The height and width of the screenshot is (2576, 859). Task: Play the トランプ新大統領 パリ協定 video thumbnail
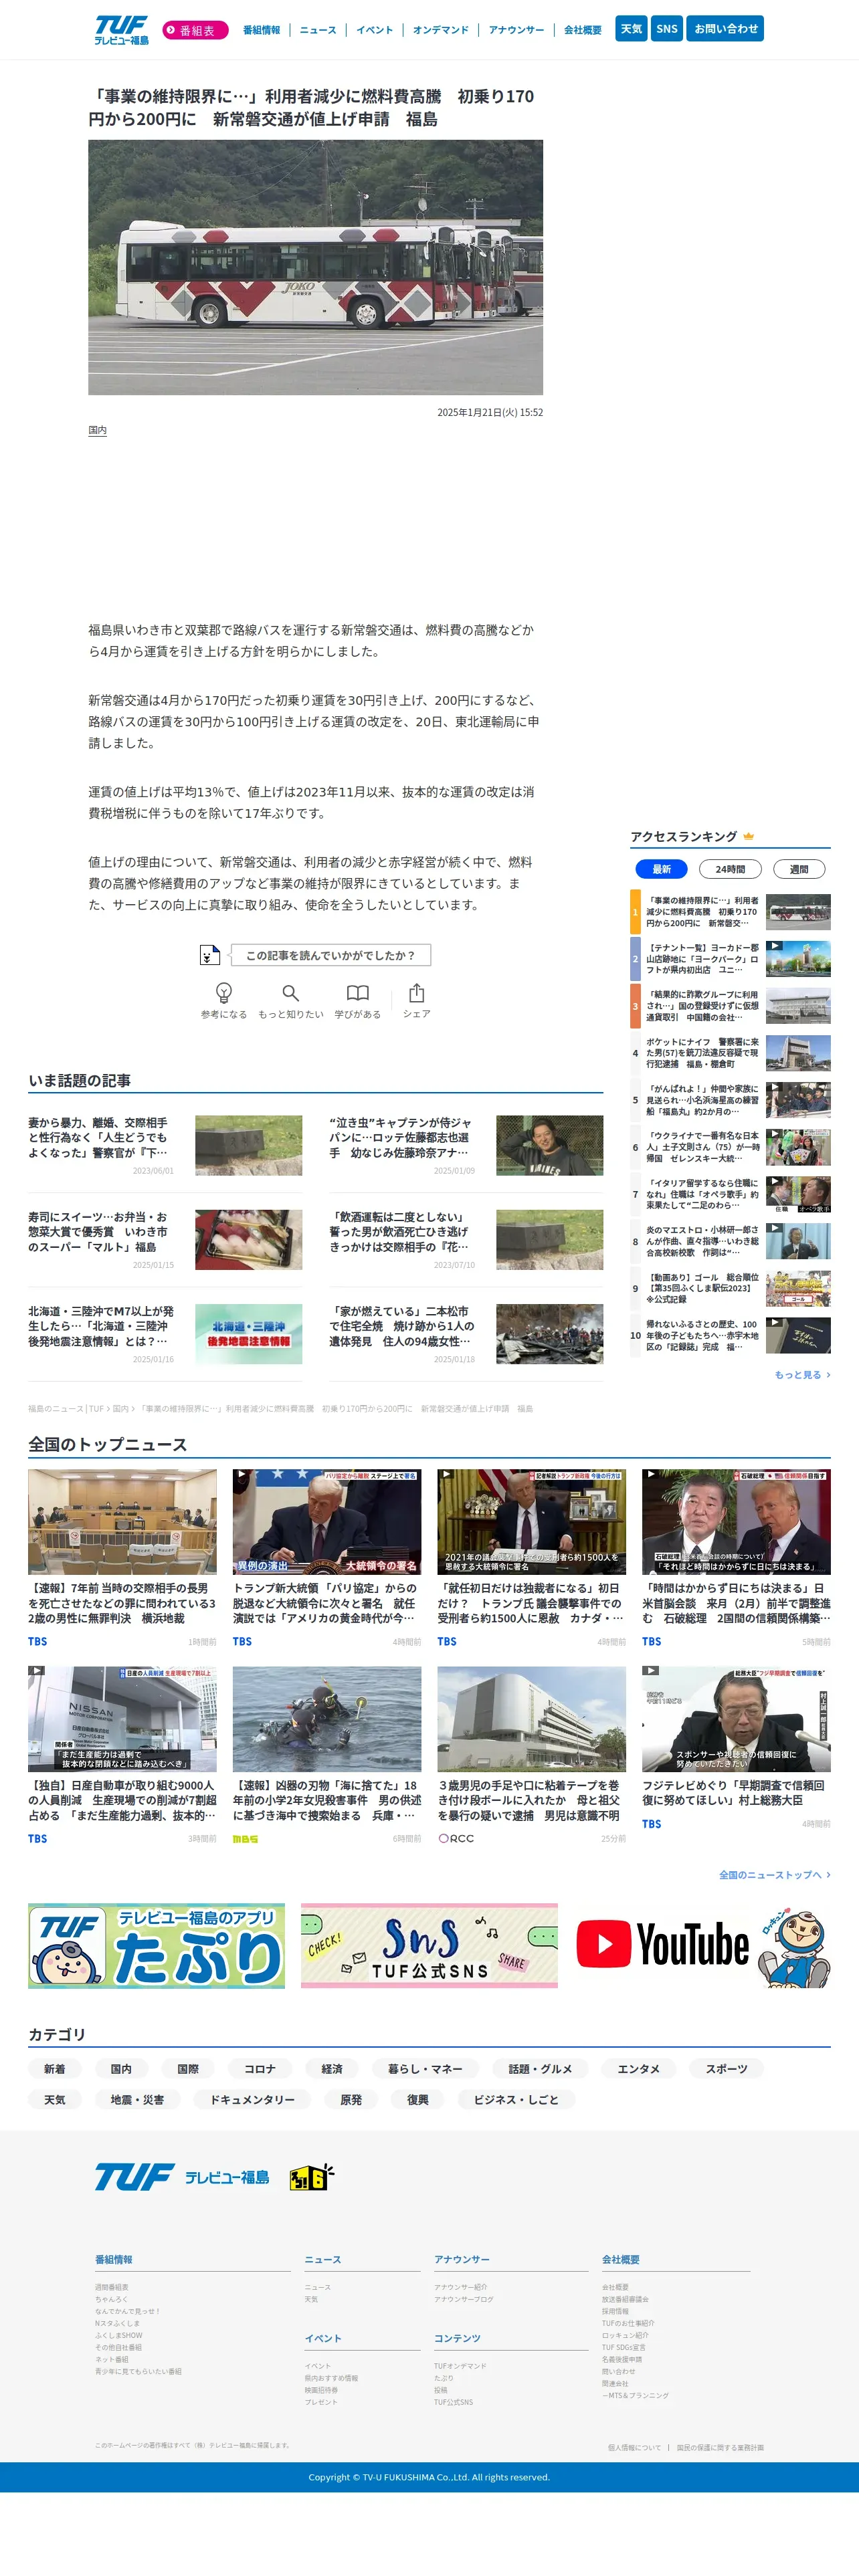click(x=327, y=1522)
